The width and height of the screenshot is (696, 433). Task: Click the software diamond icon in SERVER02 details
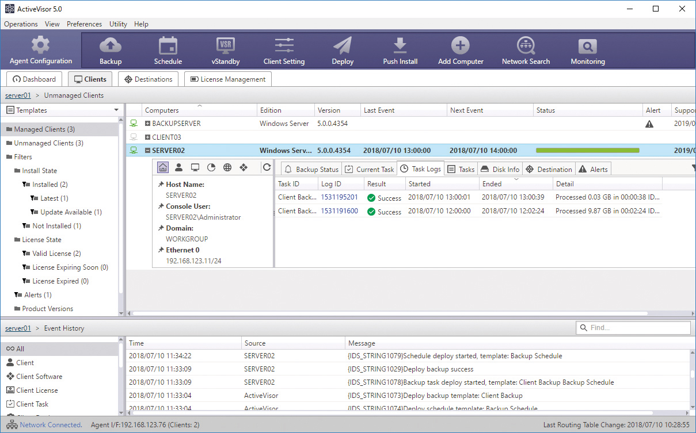pos(244,167)
